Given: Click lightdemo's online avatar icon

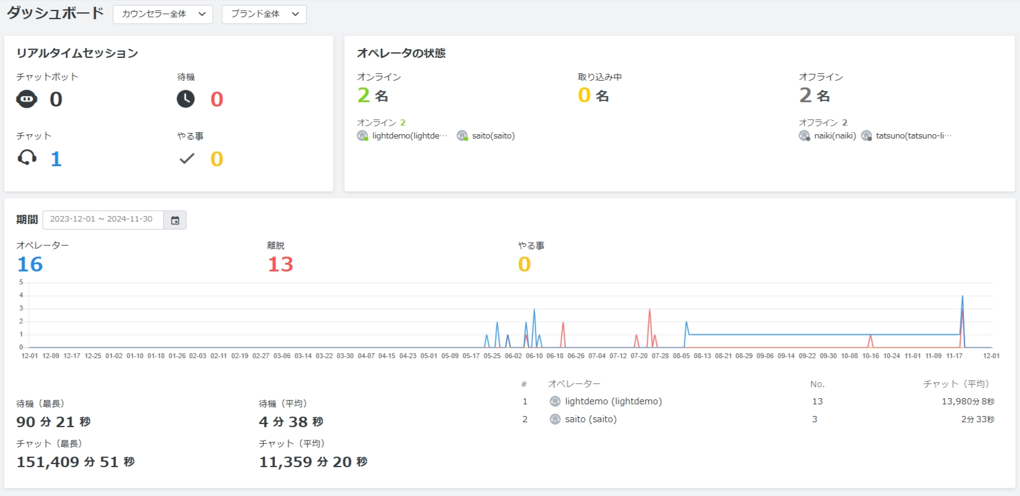Looking at the screenshot, I should coord(362,136).
